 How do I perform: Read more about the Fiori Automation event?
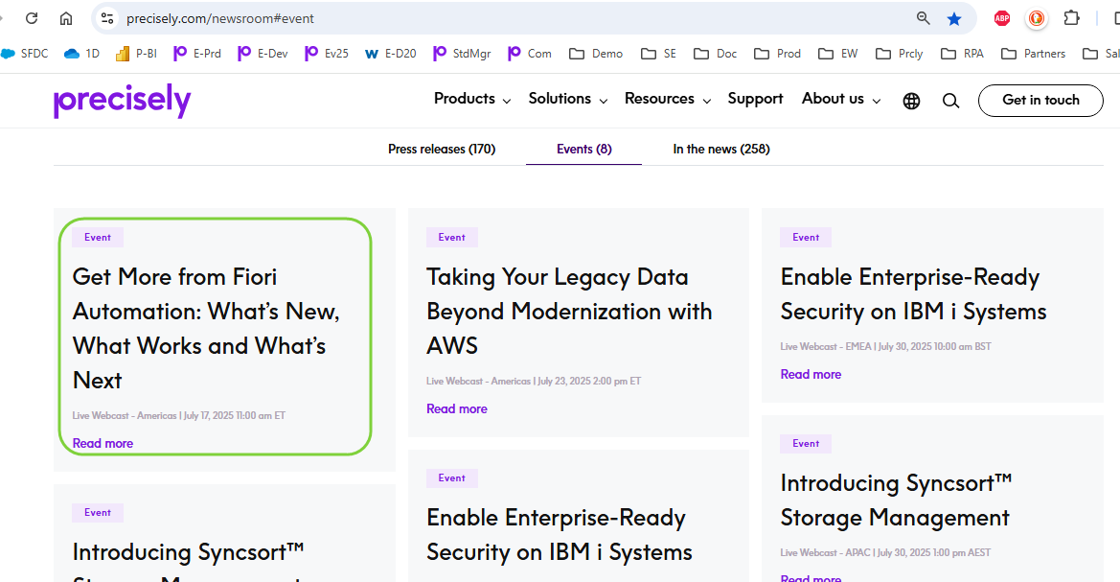tap(103, 443)
